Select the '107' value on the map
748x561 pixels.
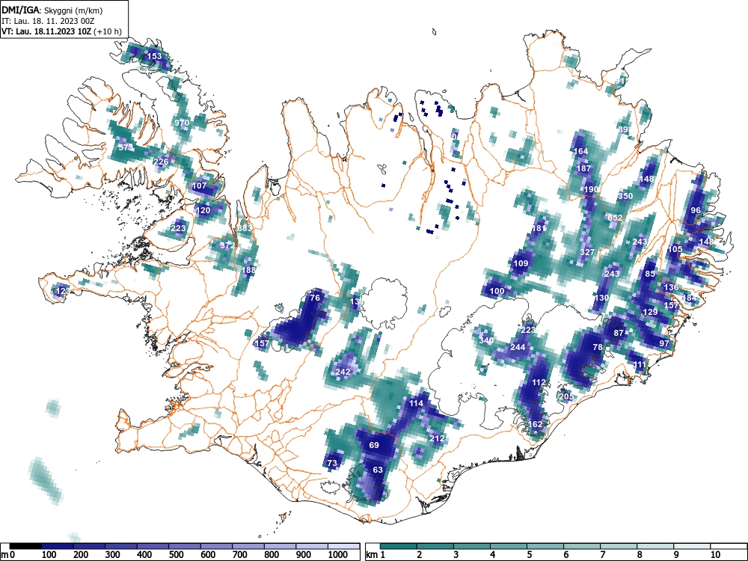[x=200, y=186]
